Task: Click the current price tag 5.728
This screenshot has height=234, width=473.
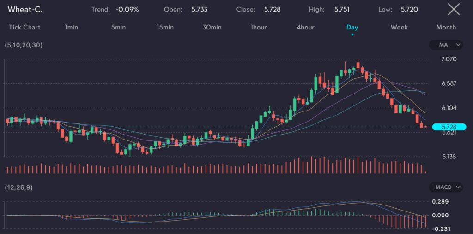Action: 449,127
